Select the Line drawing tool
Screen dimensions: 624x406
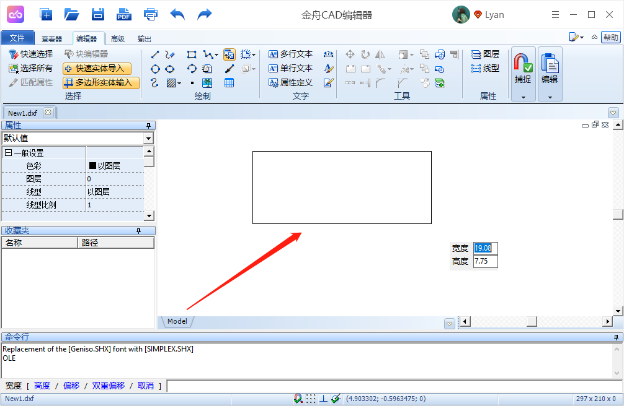[x=155, y=54]
